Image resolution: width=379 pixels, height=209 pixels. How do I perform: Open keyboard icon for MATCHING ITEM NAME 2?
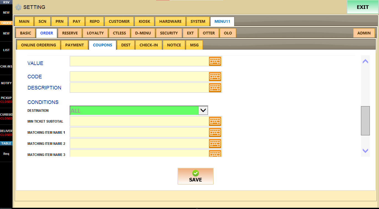pyautogui.click(x=215, y=143)
